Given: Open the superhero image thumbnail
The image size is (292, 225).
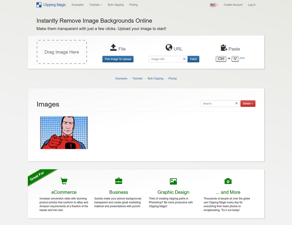Looking at the screenshot, I should [x=64, y=133].
